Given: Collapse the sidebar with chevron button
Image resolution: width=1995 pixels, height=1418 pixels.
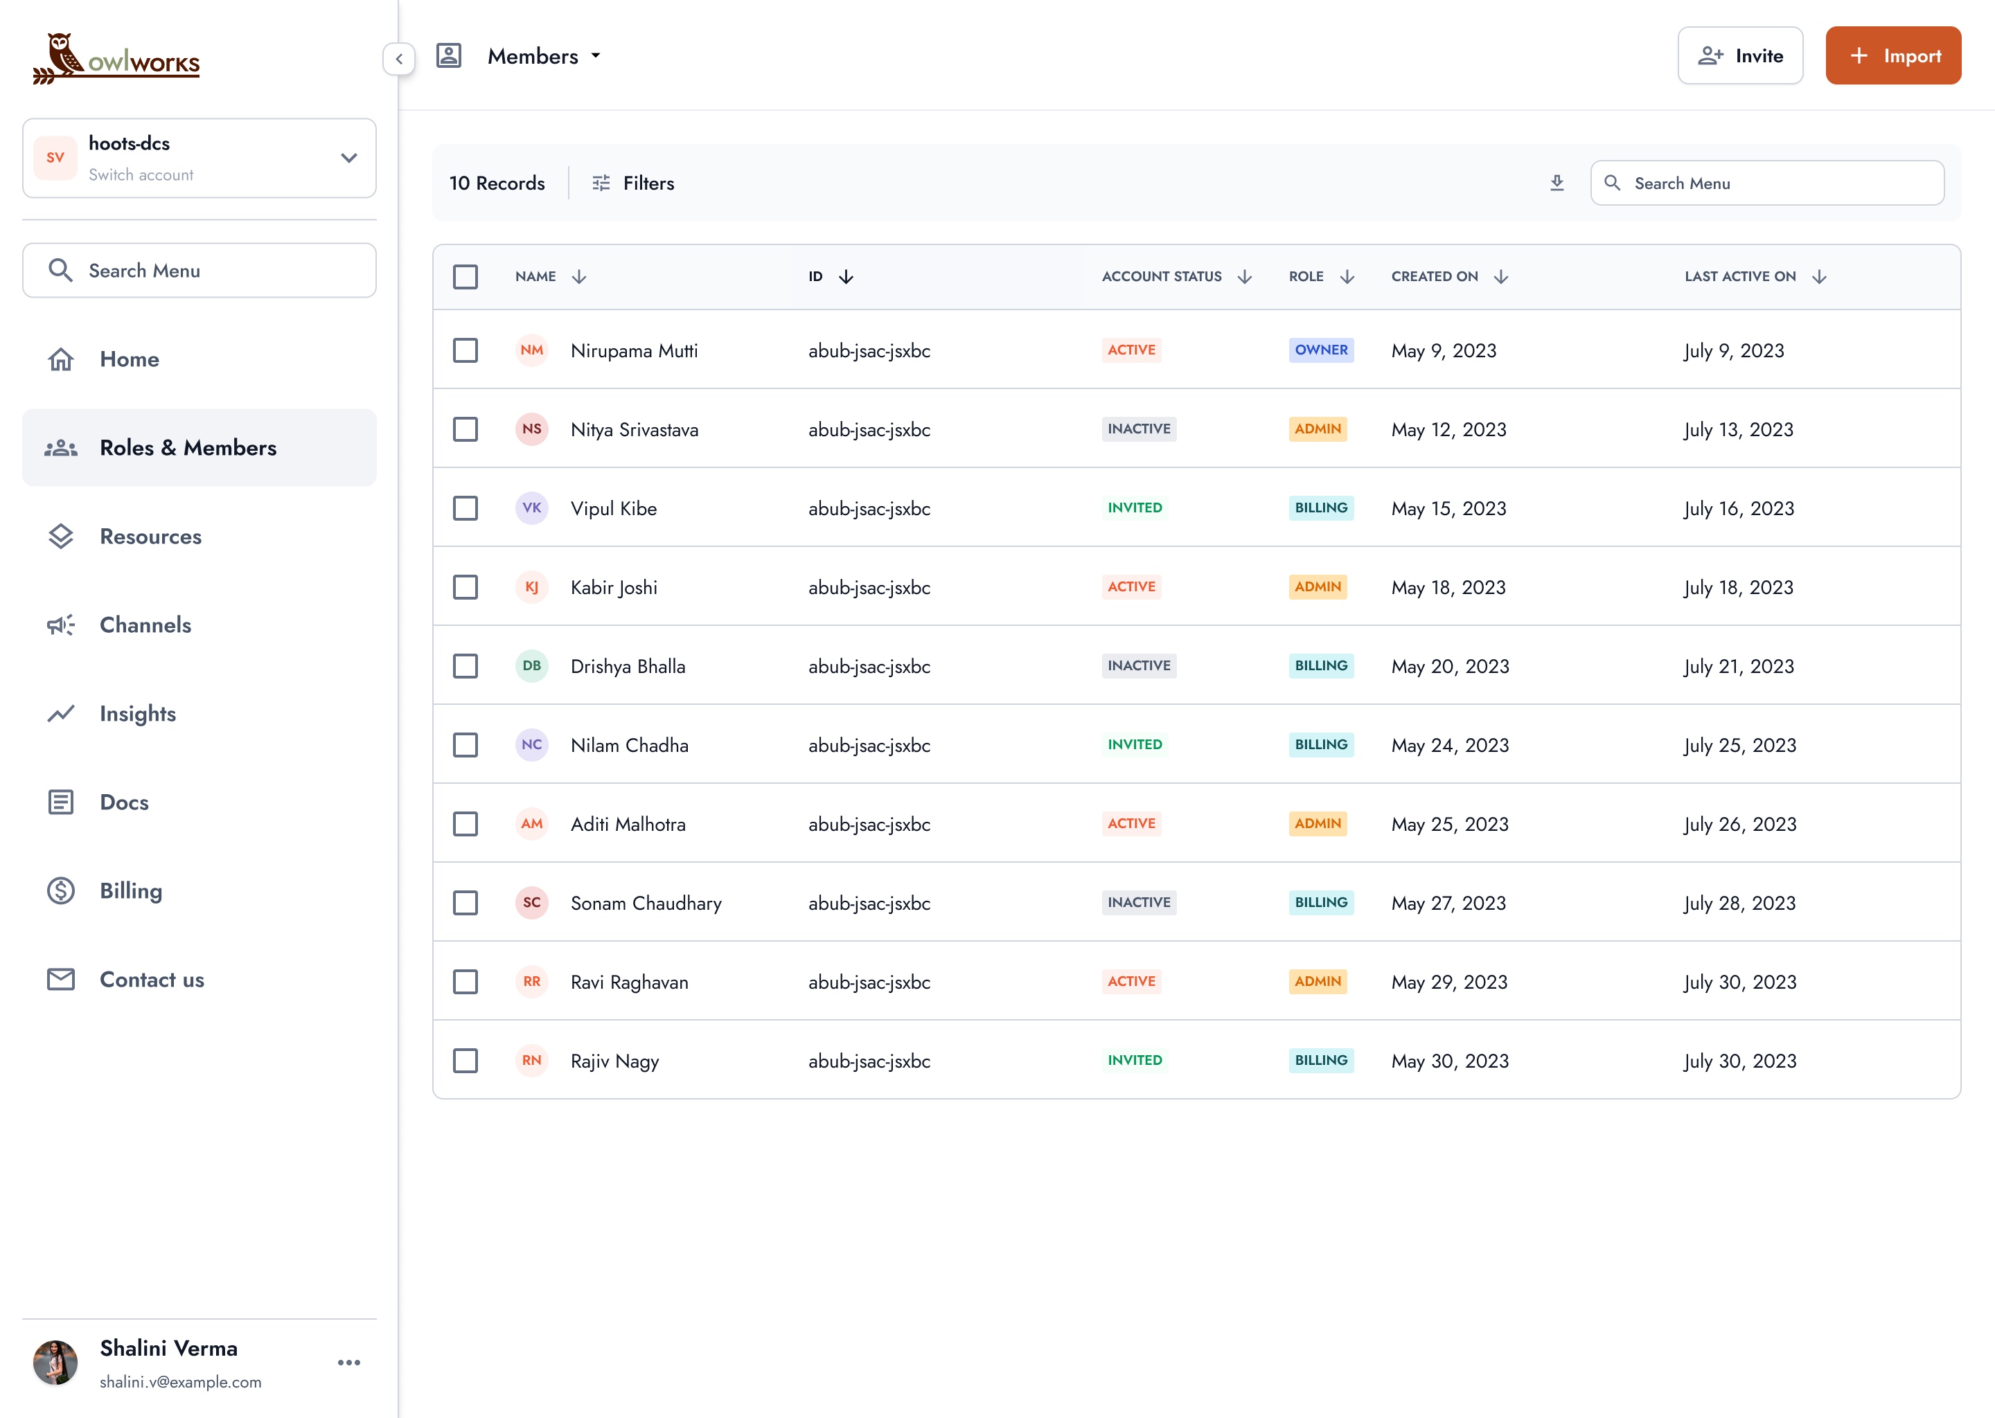Looking at the screenshot, I should point(399,58).
